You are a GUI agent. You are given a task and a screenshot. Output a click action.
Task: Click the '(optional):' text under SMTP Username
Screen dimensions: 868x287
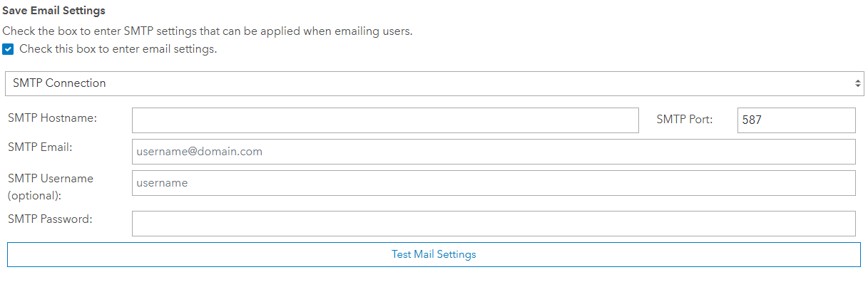point(35,194)
